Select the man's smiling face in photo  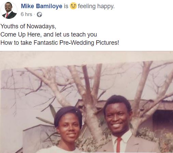coord(117,119)
